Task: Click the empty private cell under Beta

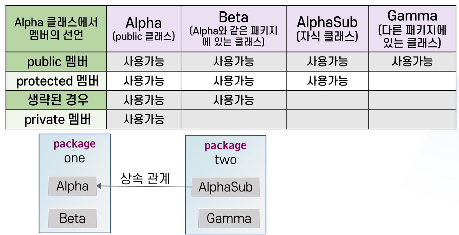Action: [233, 120]
